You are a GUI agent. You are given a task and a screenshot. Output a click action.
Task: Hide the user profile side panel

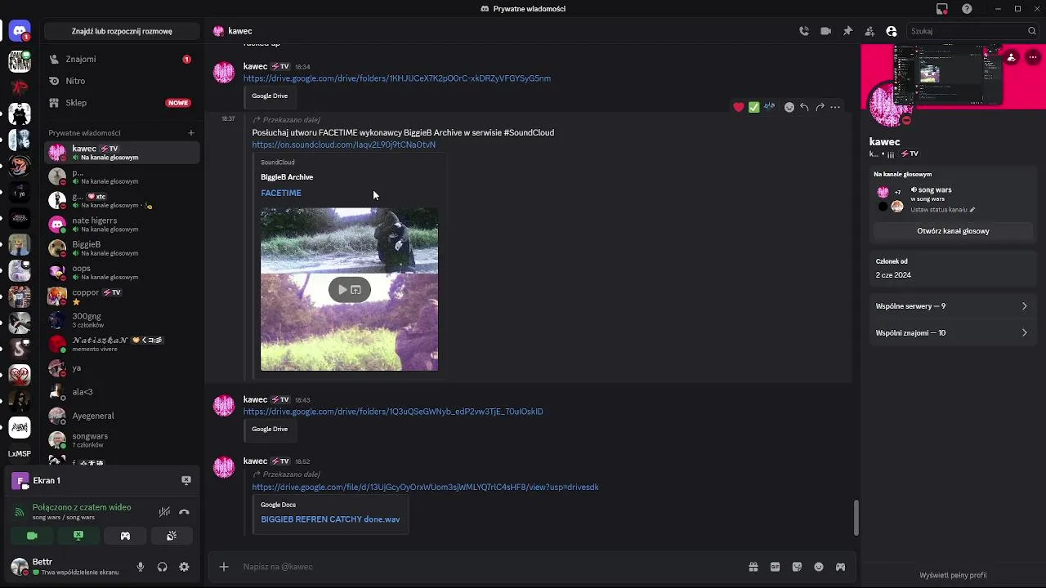click(892, 31)
